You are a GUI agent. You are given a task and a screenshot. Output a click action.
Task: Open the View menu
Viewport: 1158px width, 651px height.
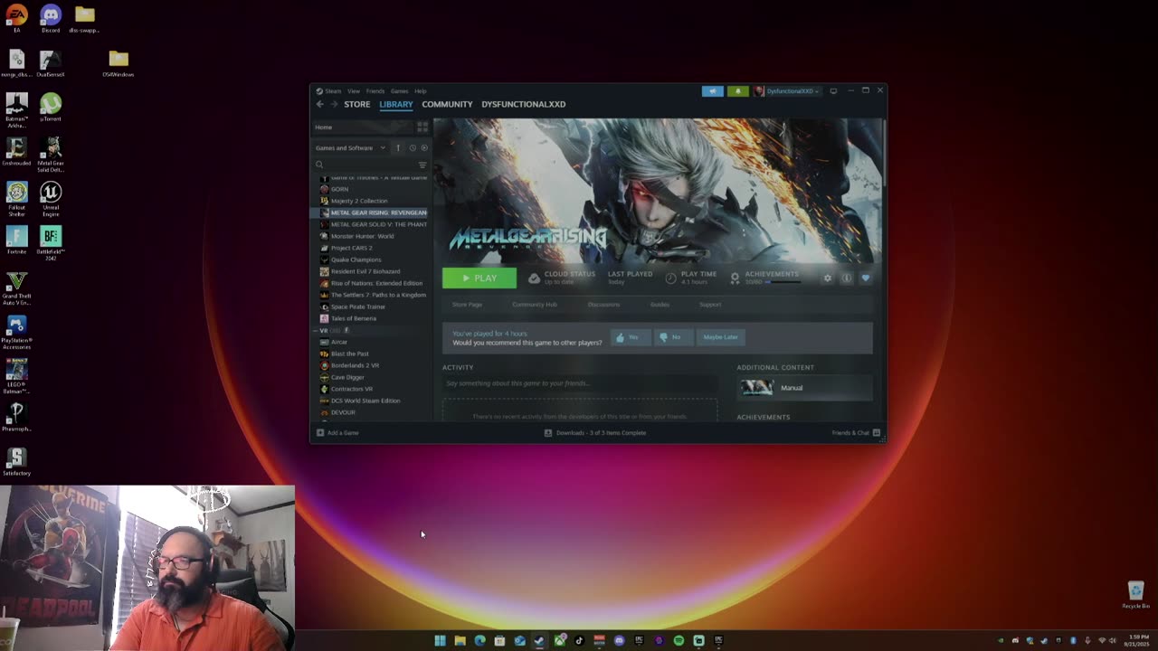coord(354,91)
